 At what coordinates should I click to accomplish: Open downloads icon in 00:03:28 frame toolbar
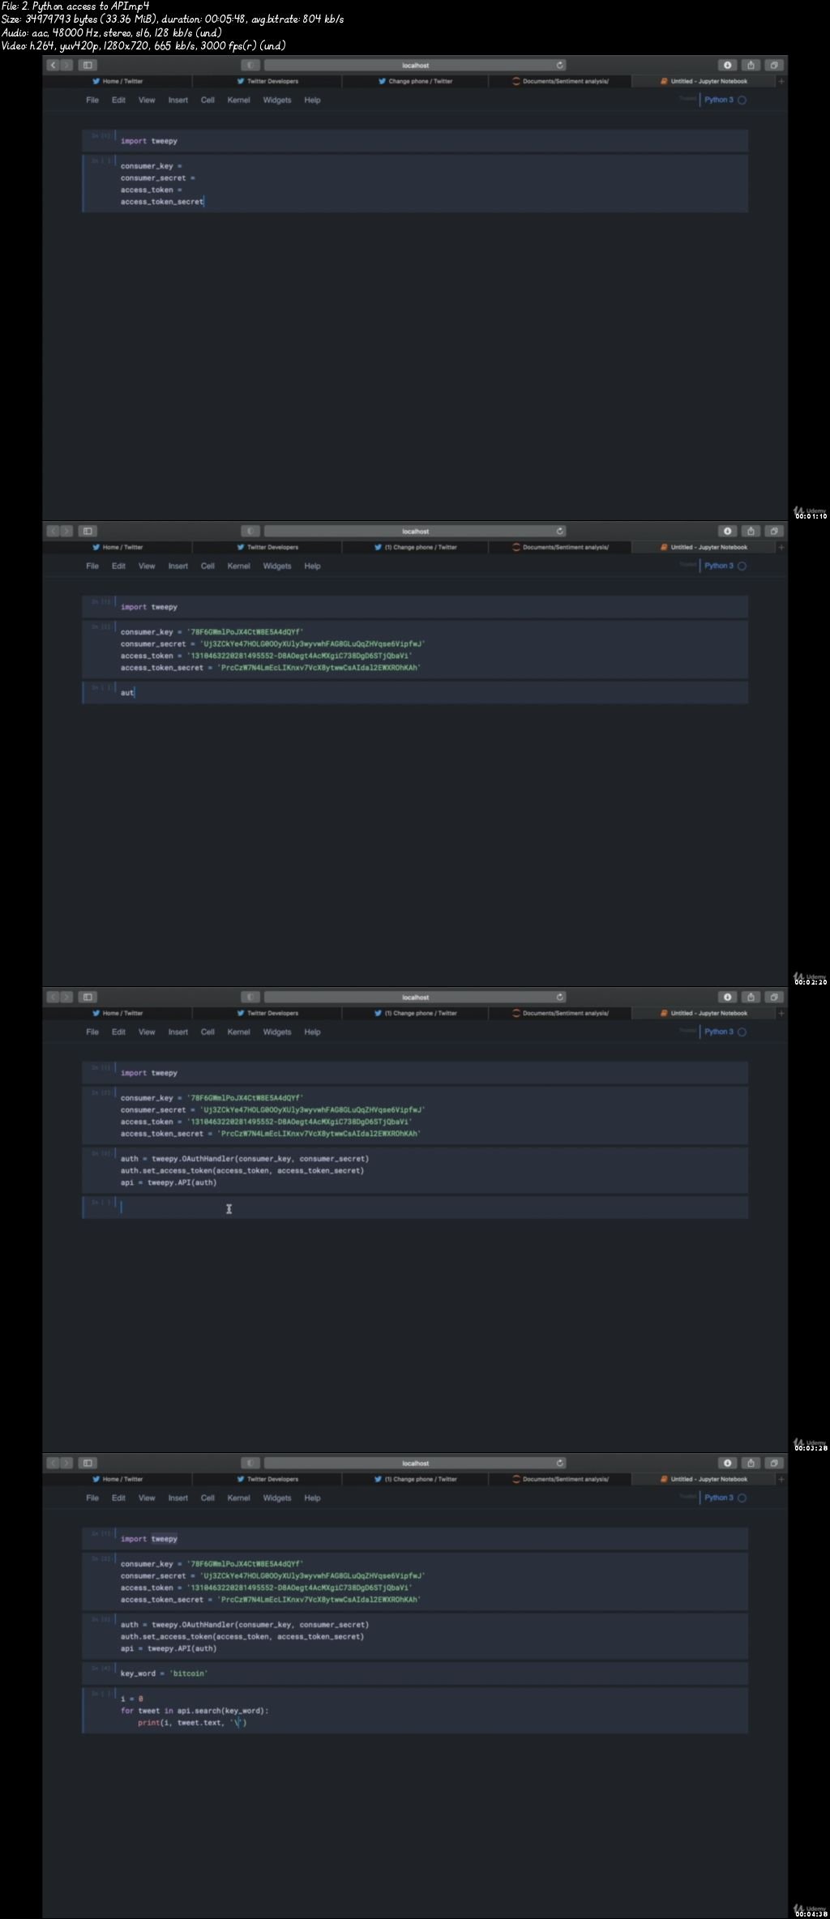click(728, 997)
